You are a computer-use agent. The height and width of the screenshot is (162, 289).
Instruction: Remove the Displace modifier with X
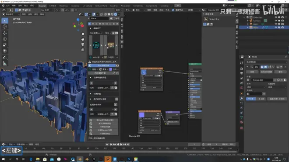click(x=285, y=67)
